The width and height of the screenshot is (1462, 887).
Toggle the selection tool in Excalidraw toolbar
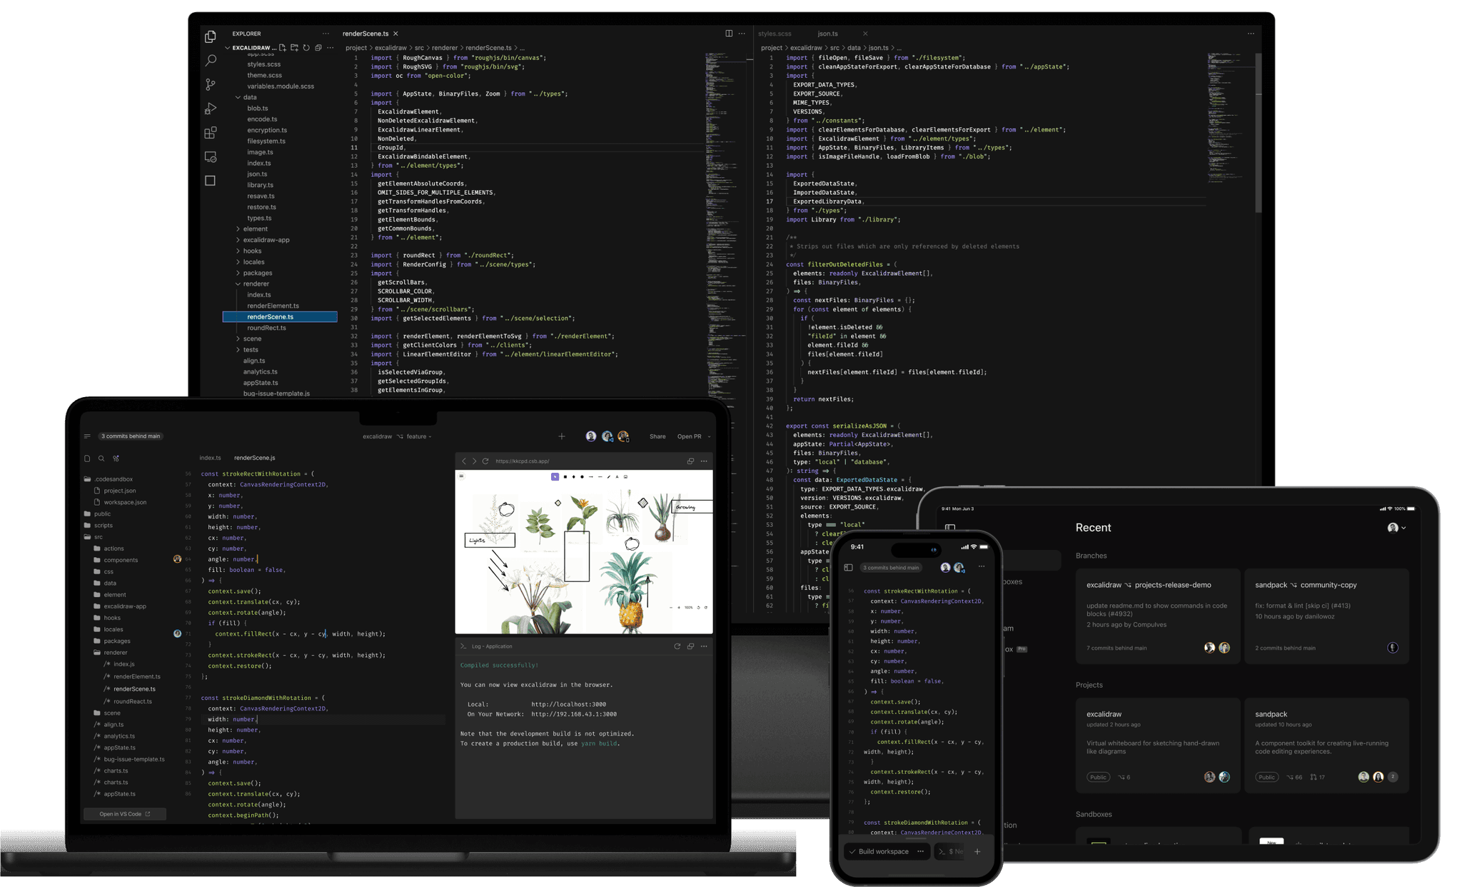[x=555, y=476]
